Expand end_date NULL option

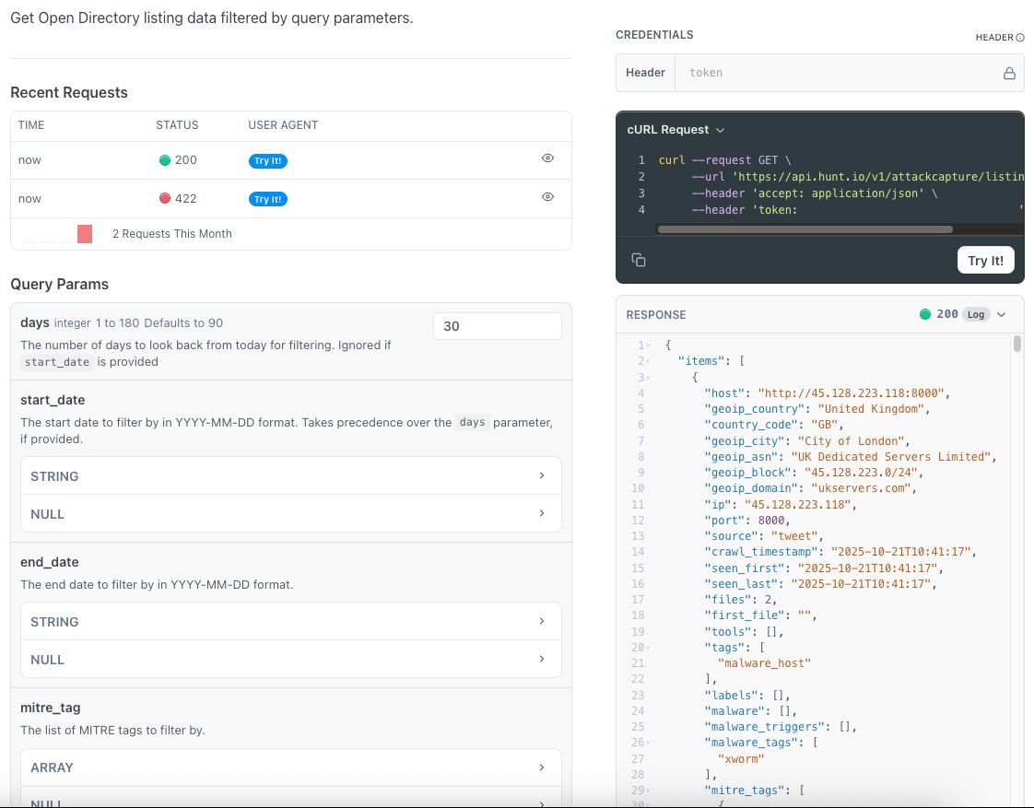click(291, 659)
